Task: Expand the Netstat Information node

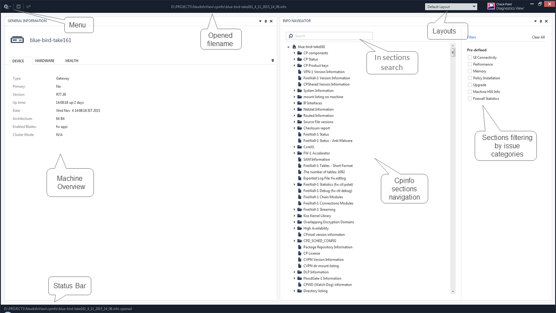Action: (294, 110)
